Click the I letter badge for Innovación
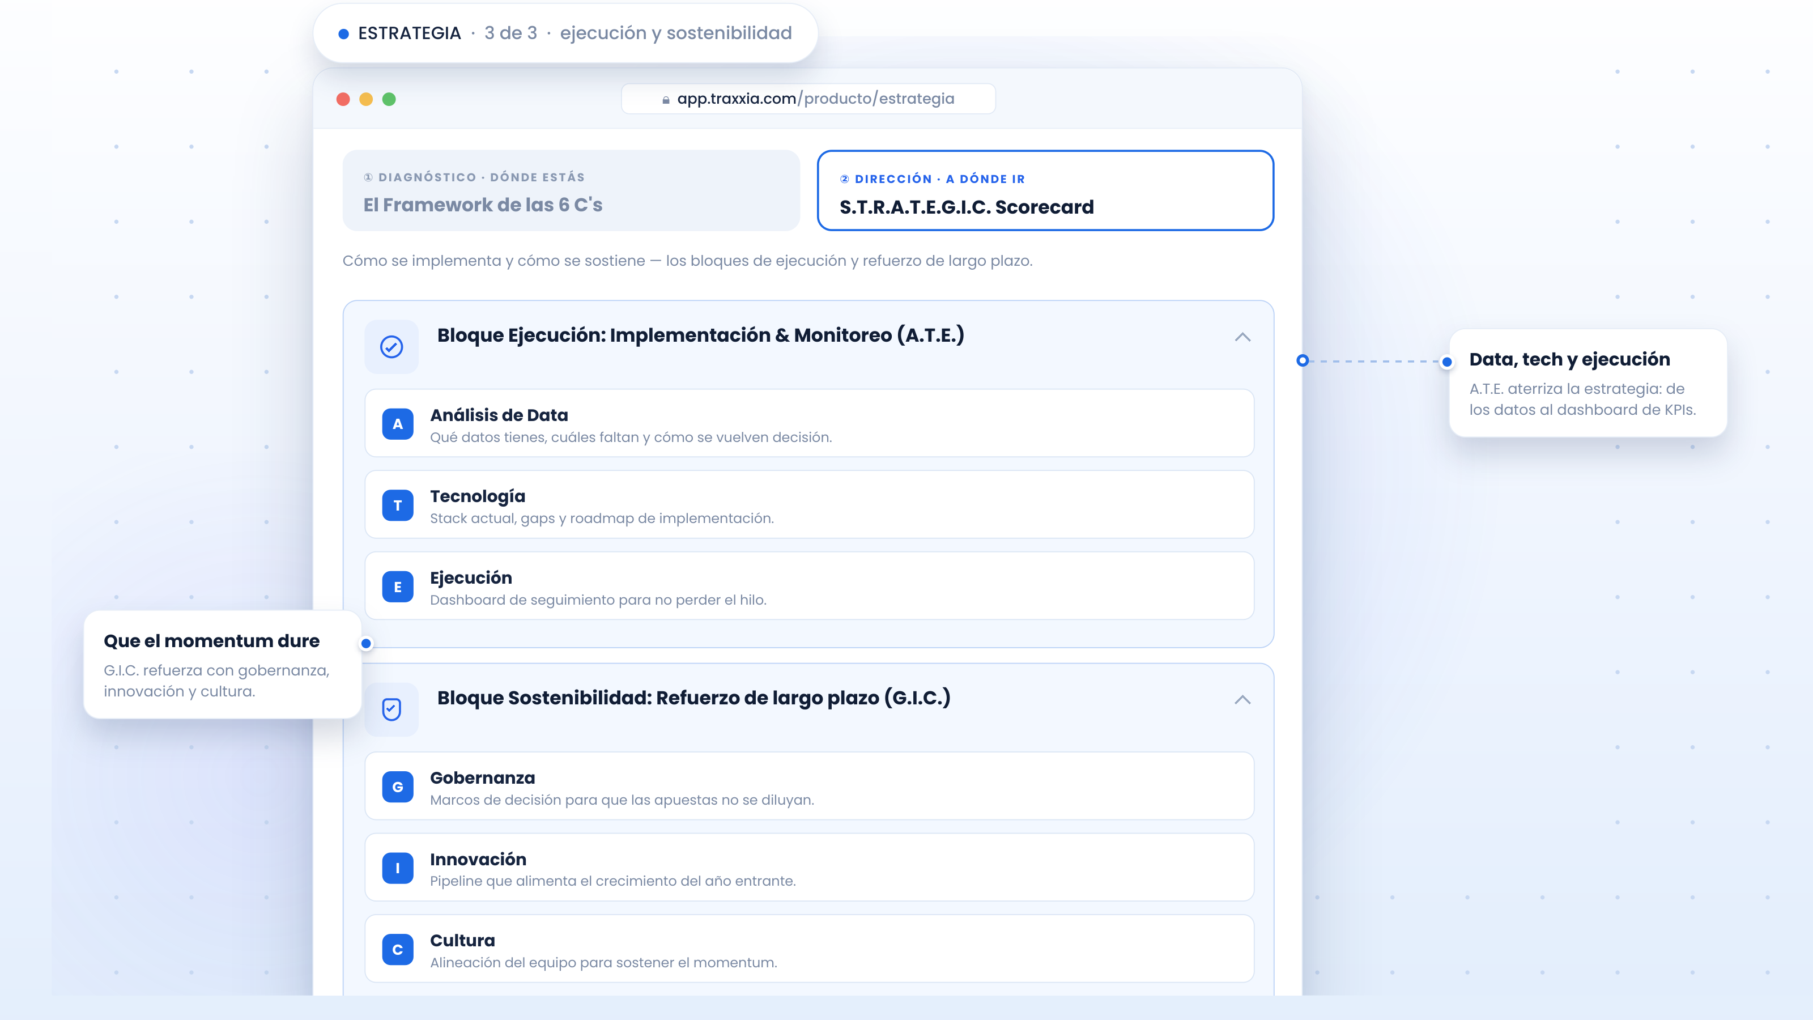The width and height of the screenshot is (1813, 1020). coord(398,868)
